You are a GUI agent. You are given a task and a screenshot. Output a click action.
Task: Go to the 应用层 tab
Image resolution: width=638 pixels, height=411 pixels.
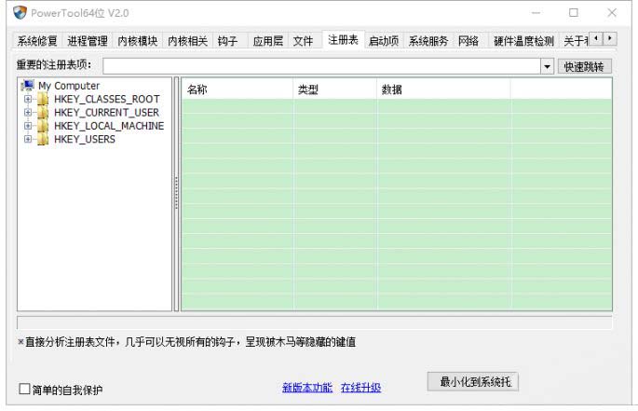point(267,41)
